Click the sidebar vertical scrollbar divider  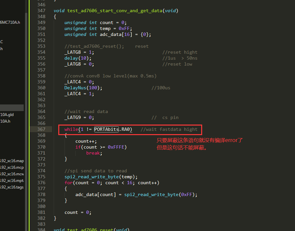point(26,115)
